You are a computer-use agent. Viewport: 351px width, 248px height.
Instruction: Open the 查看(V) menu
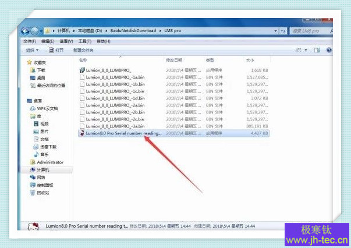point(66,41)
